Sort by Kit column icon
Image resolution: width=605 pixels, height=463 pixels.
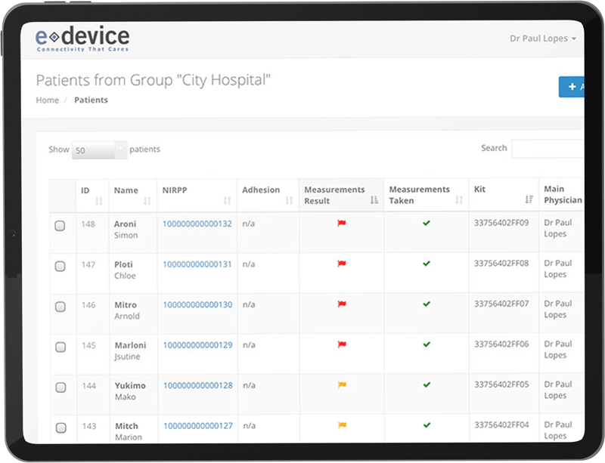coord(529,200)
